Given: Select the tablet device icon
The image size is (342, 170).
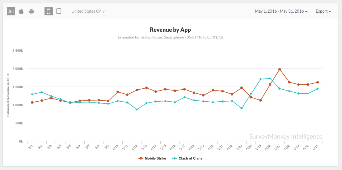Looking at the screenshot, I should [x=59, y=11].
